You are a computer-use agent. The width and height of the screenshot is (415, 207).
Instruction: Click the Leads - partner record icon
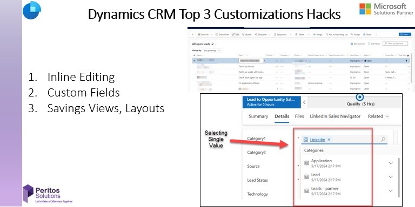[307, 191]
